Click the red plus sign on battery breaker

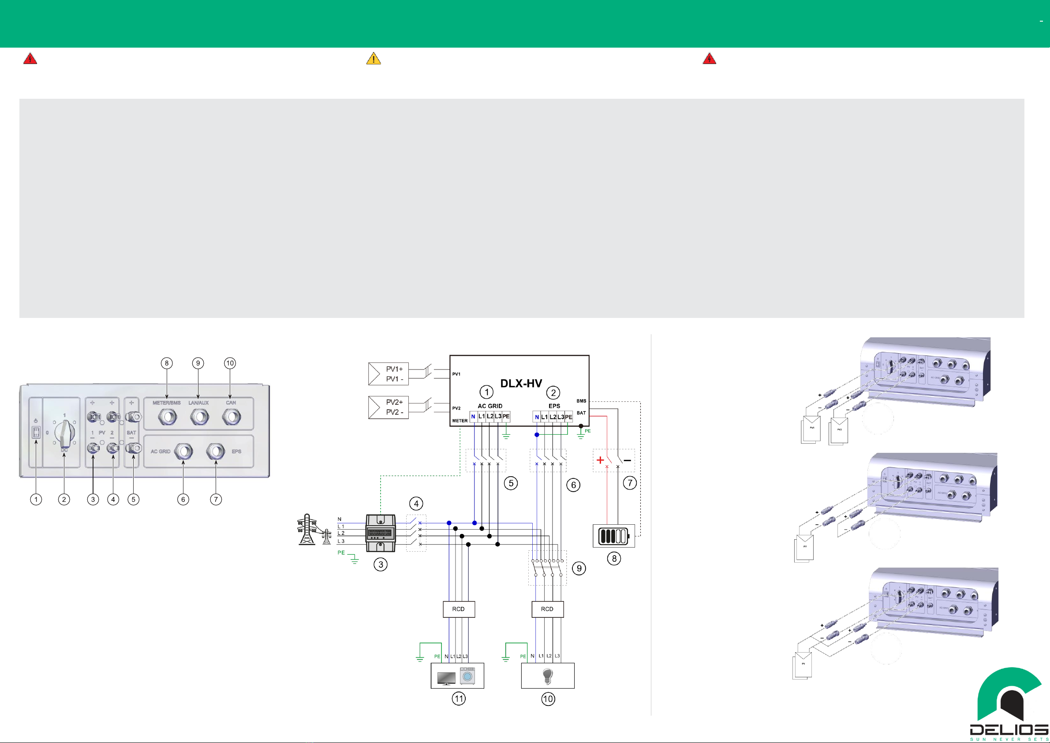point(600,460)
